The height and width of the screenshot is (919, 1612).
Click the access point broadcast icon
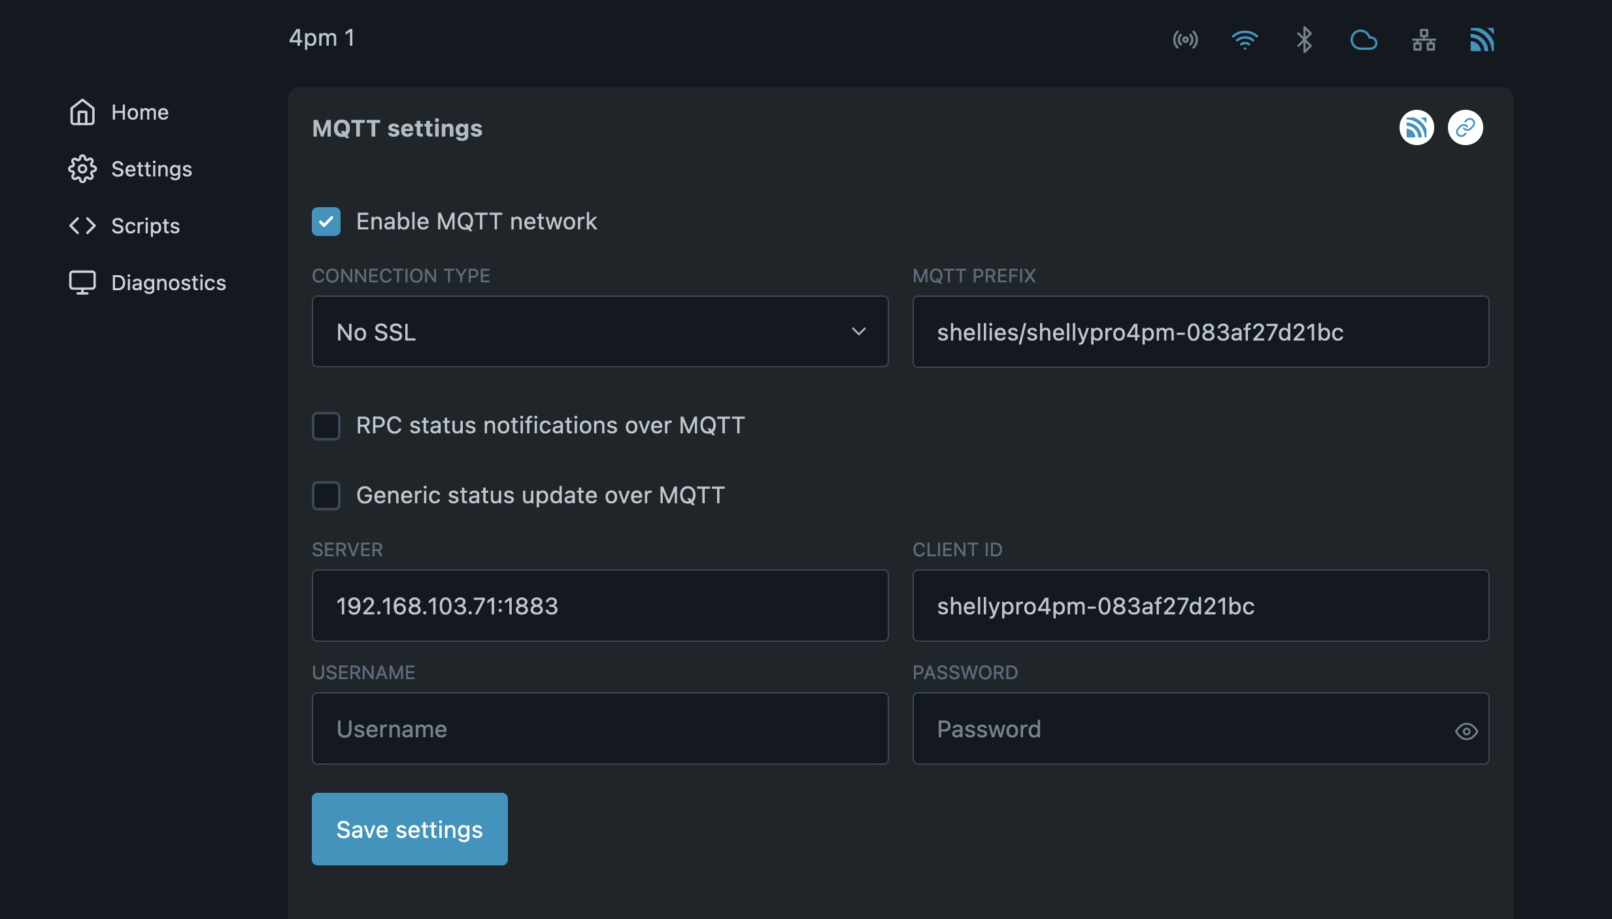1185,40
